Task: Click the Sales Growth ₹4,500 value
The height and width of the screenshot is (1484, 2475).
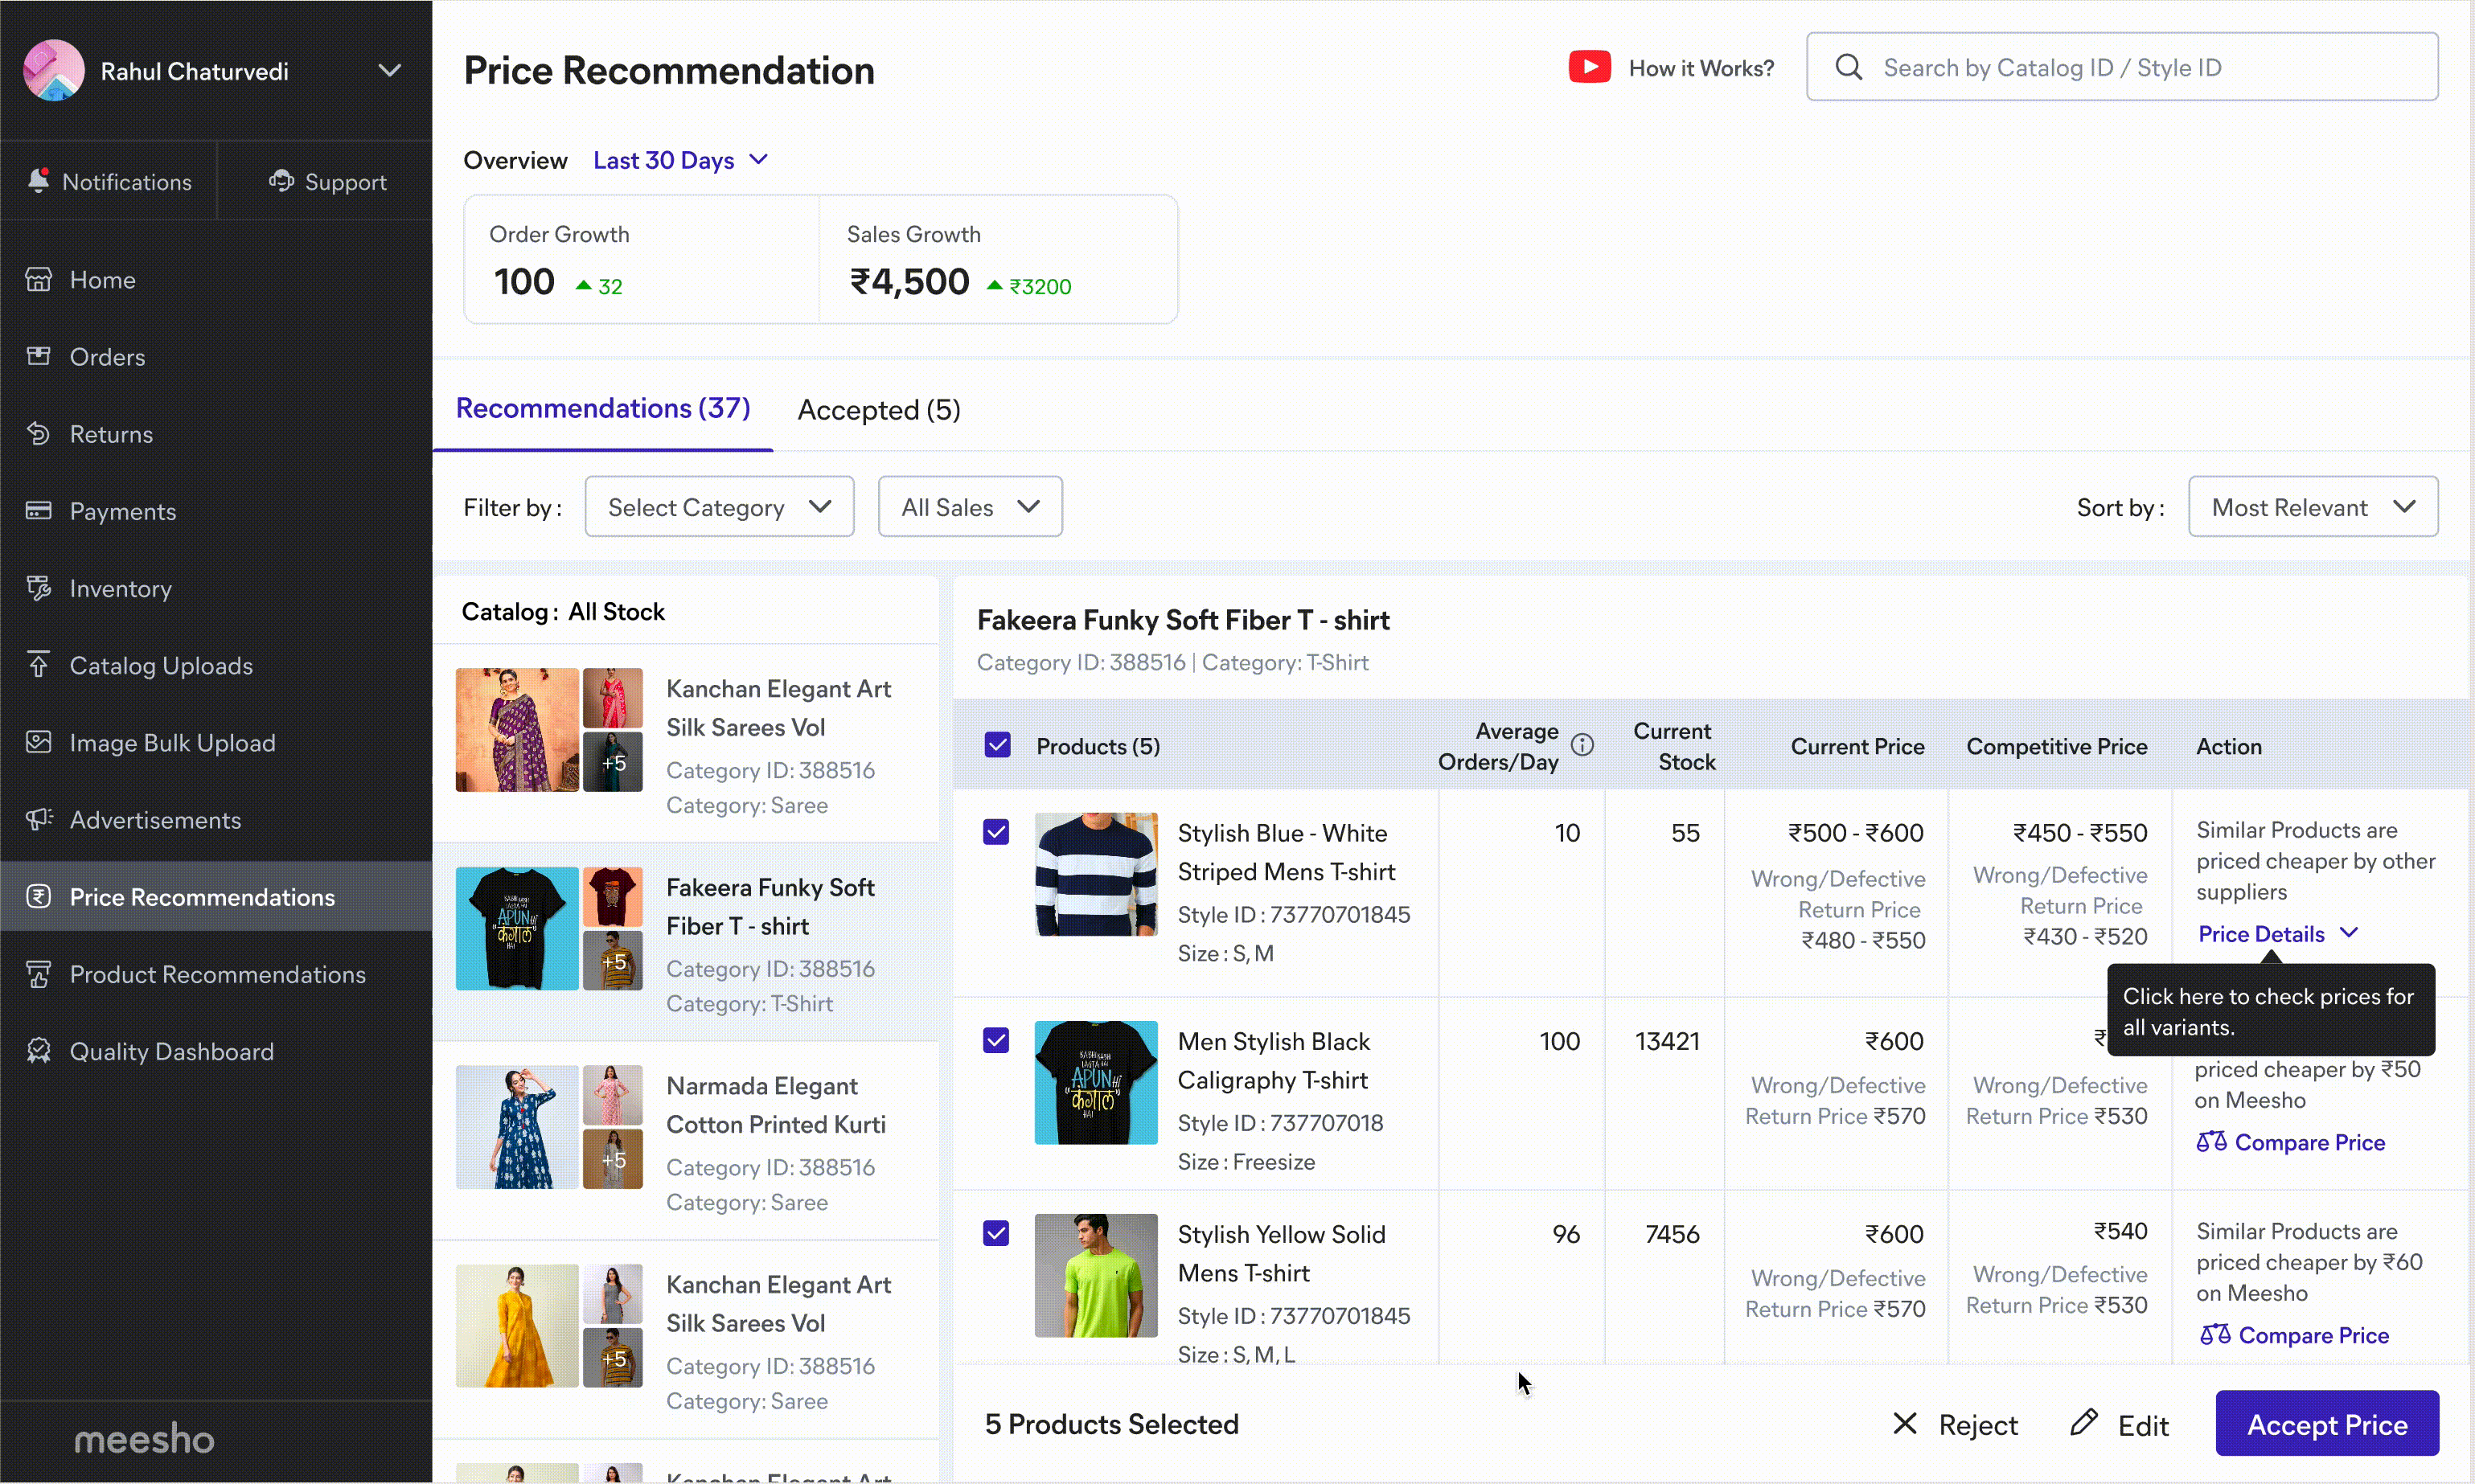Action: click(909, 282)
